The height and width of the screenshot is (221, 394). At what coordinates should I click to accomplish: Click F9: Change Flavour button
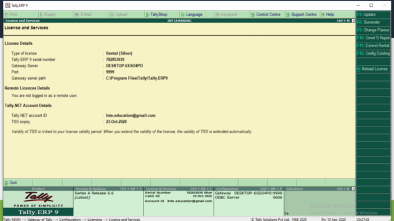(373, 30)
